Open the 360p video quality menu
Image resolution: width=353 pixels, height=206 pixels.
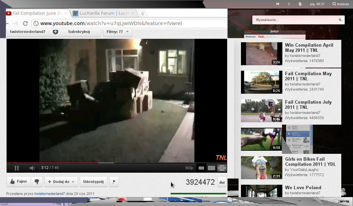coord(189,168)
